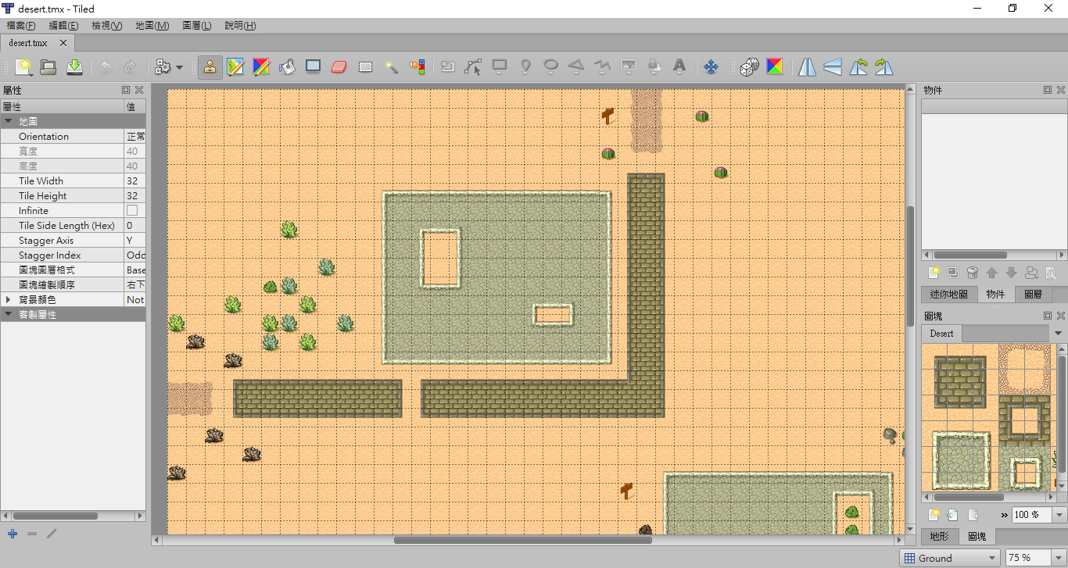Open the 地圖 menu
1068x568 pixels.
pos(152,26)
